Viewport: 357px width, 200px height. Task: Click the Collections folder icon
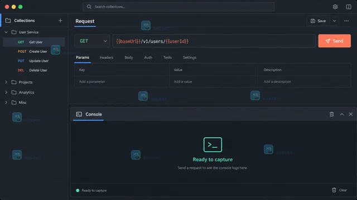click(x=8, y=21)
